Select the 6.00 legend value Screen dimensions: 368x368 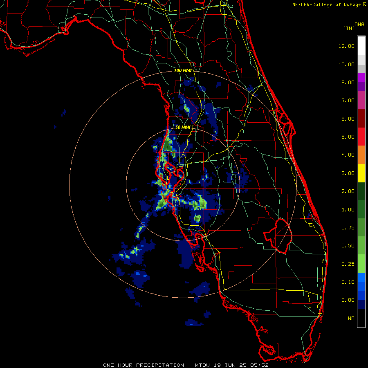(x=348, y=119)
